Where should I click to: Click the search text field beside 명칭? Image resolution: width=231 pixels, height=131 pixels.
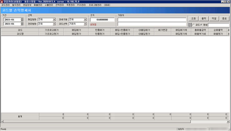click(218, 25)
